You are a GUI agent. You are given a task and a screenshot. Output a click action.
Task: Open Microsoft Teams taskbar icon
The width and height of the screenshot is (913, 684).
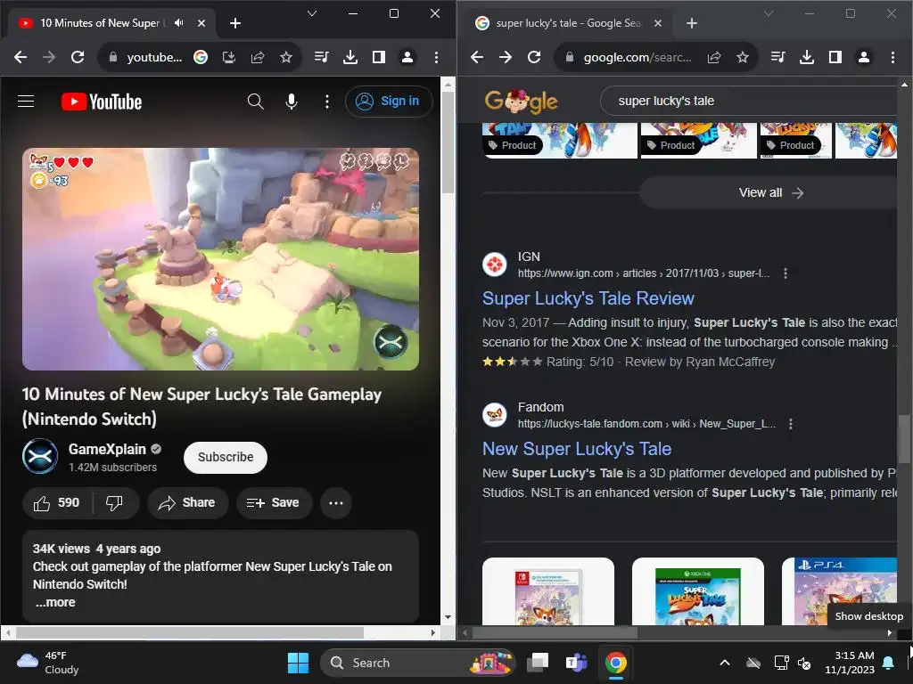[577, 663]
